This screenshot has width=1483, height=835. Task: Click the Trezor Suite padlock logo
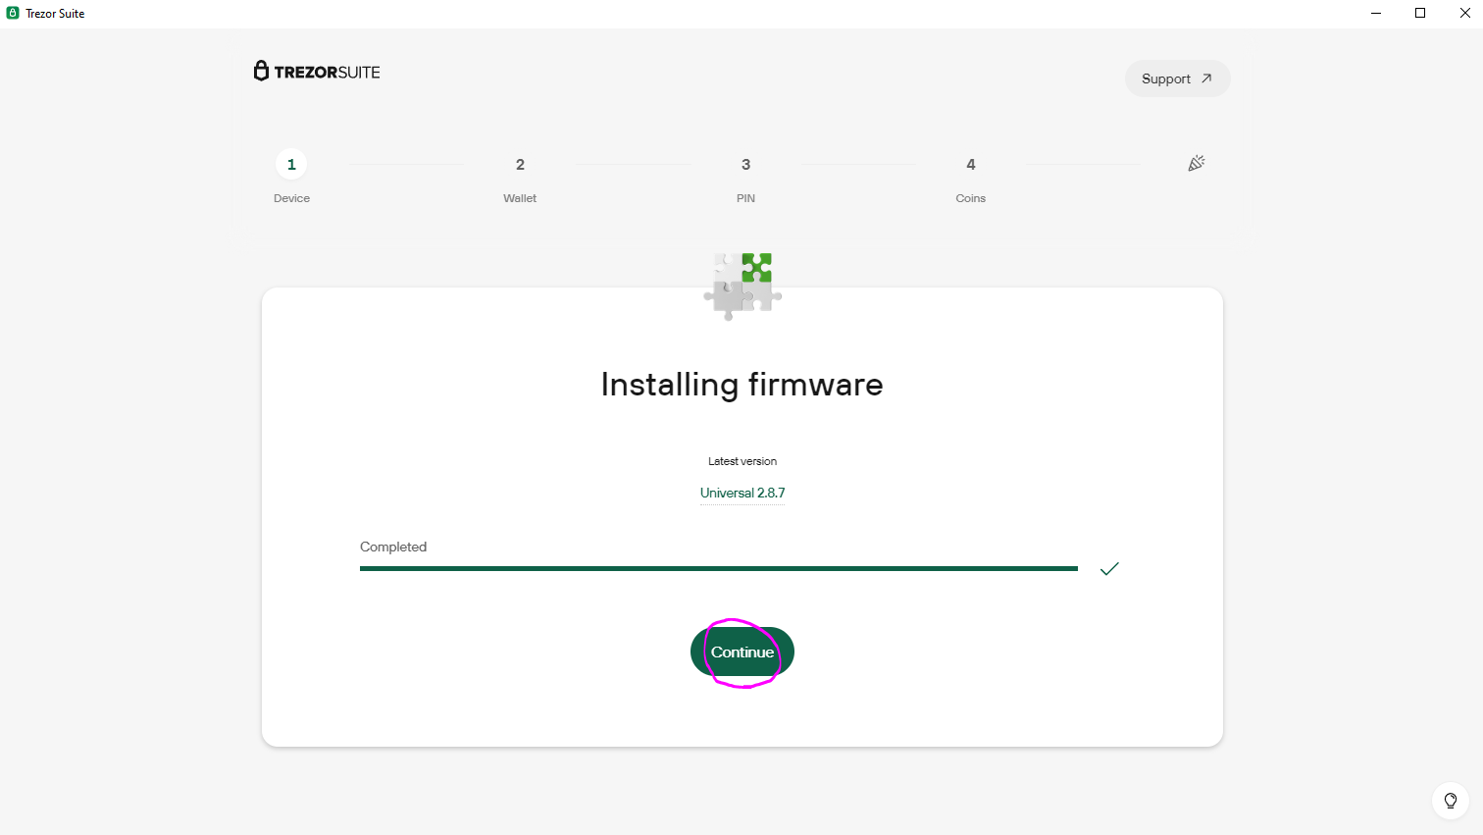point(261,71)
